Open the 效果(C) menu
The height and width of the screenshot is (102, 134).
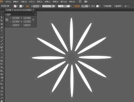[47, 2]
